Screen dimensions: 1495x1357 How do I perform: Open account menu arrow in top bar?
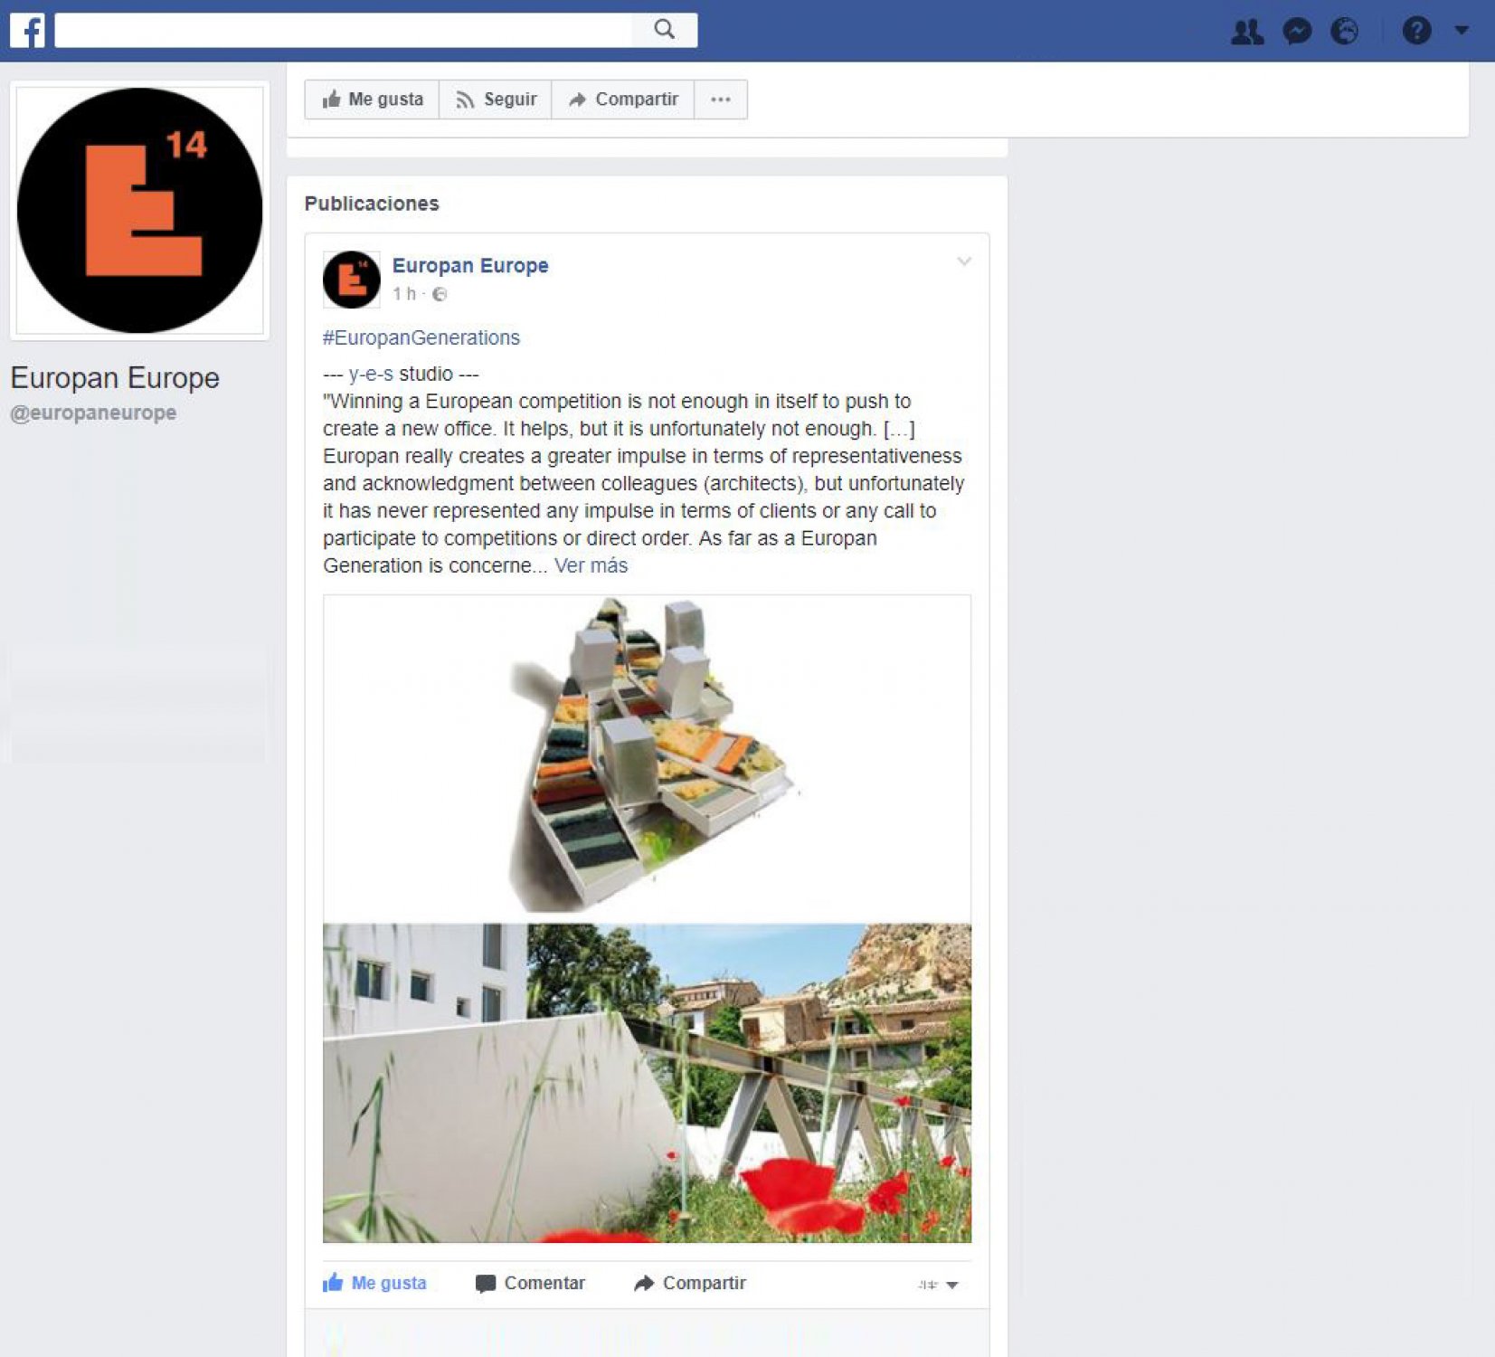tap(1462, 31)
